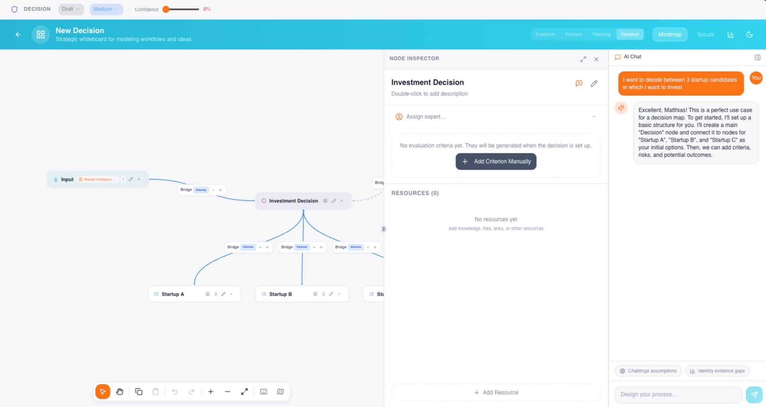
Task: Switch to Planning mode
Action: [601, 34]
